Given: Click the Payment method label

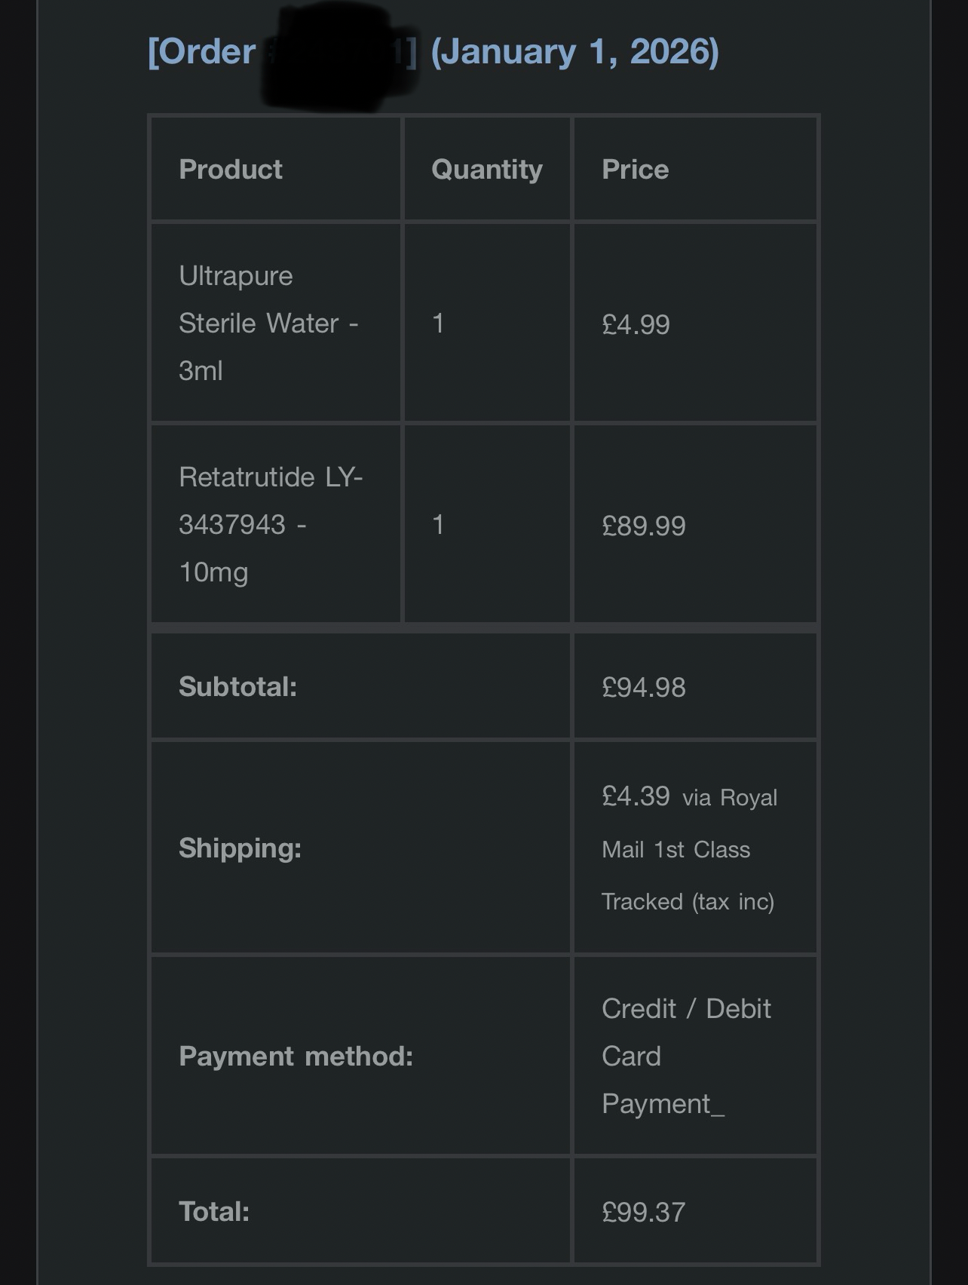Looking at the screenshot, I should tap(296, 1056).
